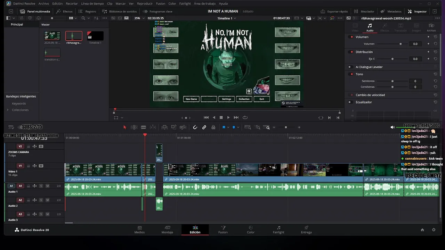Open the Efectos panel
Viewport: 445px width, 250px height.
65,11
